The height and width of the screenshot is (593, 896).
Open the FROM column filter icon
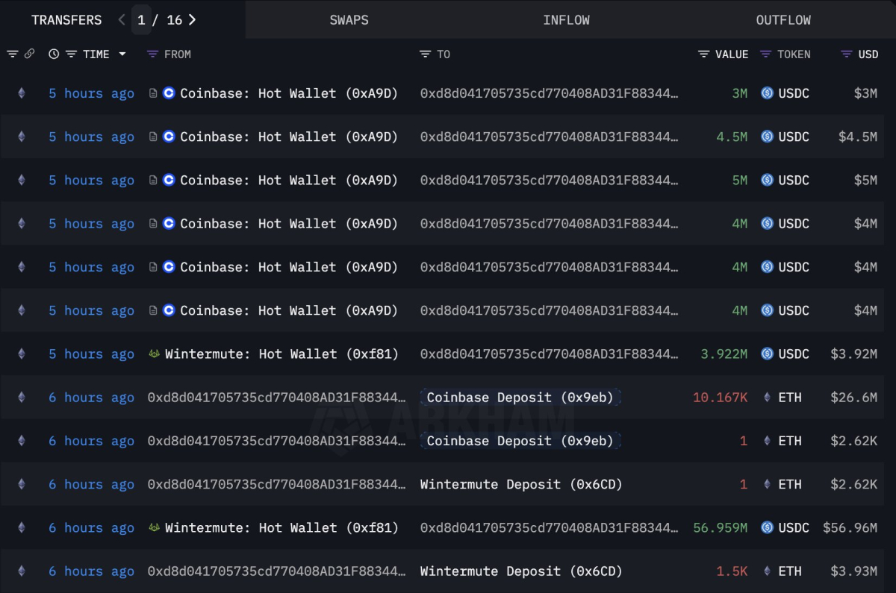(x=152, y=54)
